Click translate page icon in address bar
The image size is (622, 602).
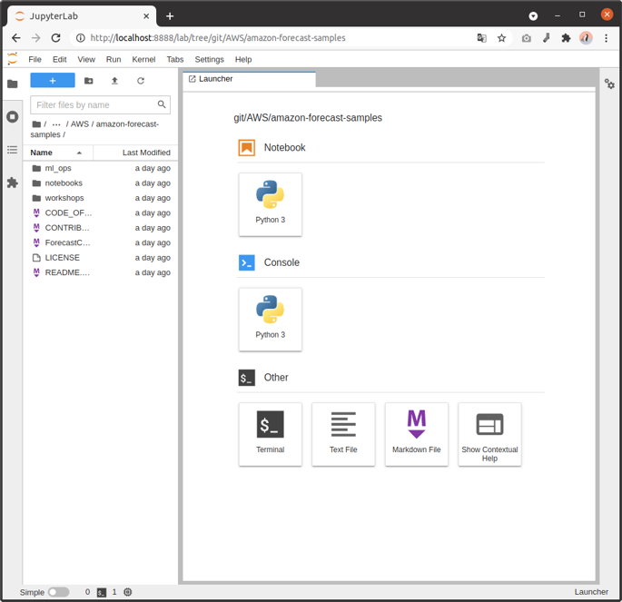[481, 38]
